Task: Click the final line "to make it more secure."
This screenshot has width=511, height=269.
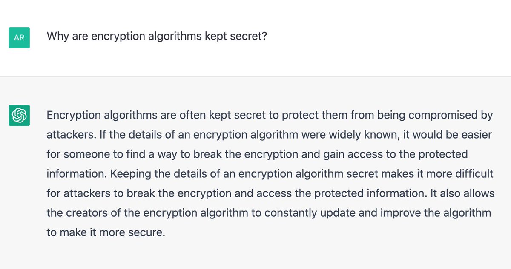Action: pos(105,232)
